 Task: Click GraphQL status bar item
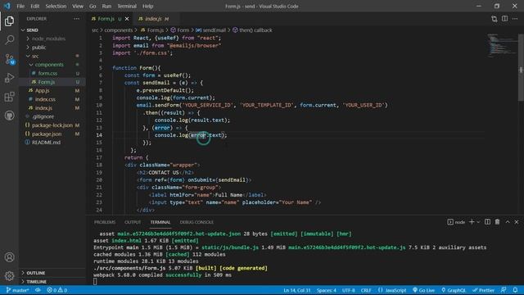(453, 290)
